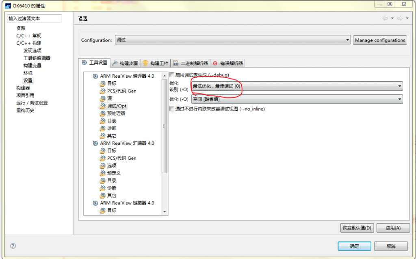
Task: Select PCS/代码 Gen under 汇编器
Action: (121, 158)
